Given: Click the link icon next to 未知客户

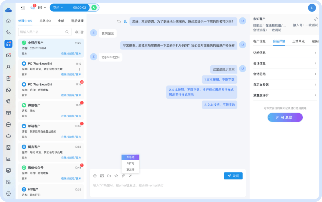Looking at the screenshot, I should tap(316, 19).
